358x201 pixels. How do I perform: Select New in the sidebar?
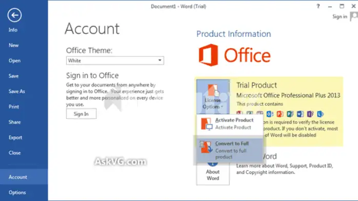coord(13,45)
